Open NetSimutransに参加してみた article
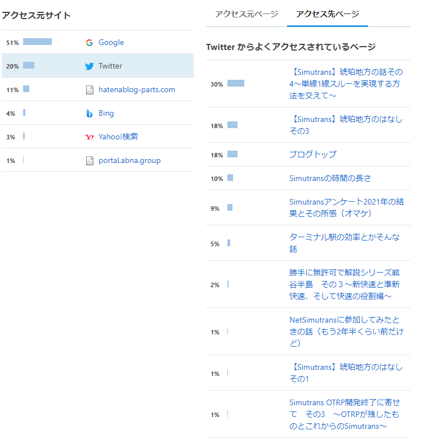 [347, 331]
